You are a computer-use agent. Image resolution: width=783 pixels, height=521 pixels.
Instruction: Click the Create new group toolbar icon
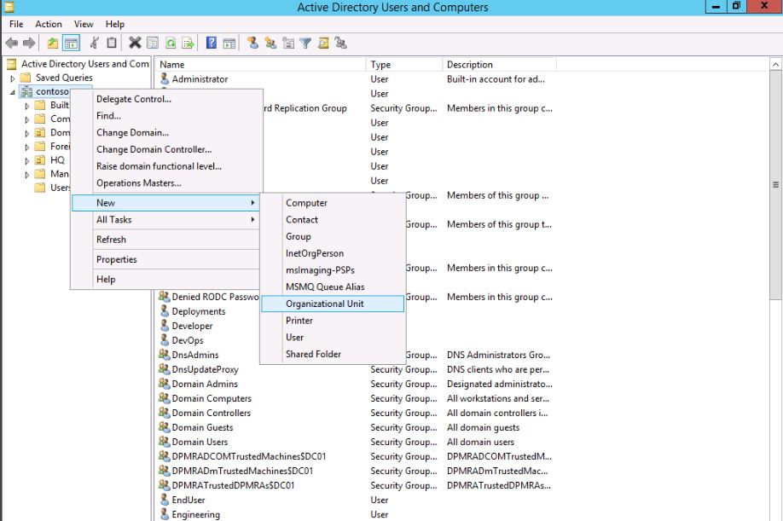click(270, 43)
